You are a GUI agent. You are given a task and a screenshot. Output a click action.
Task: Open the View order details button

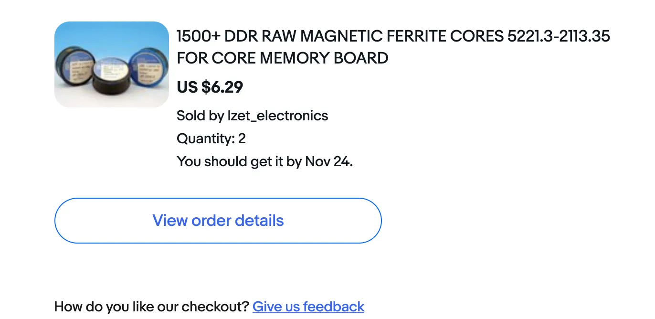point(218,221)
